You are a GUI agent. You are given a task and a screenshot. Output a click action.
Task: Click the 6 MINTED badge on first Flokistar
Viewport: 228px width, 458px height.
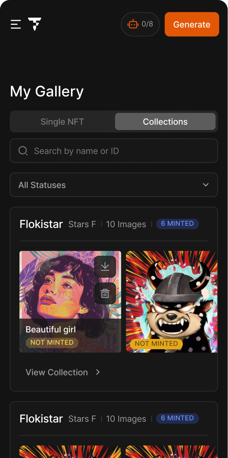(x=177, y=224)
